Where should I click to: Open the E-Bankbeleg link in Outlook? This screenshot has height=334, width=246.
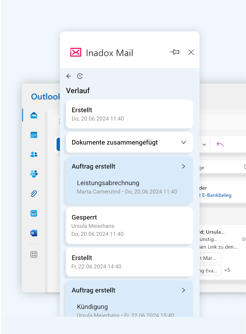[x=215, y=195]
